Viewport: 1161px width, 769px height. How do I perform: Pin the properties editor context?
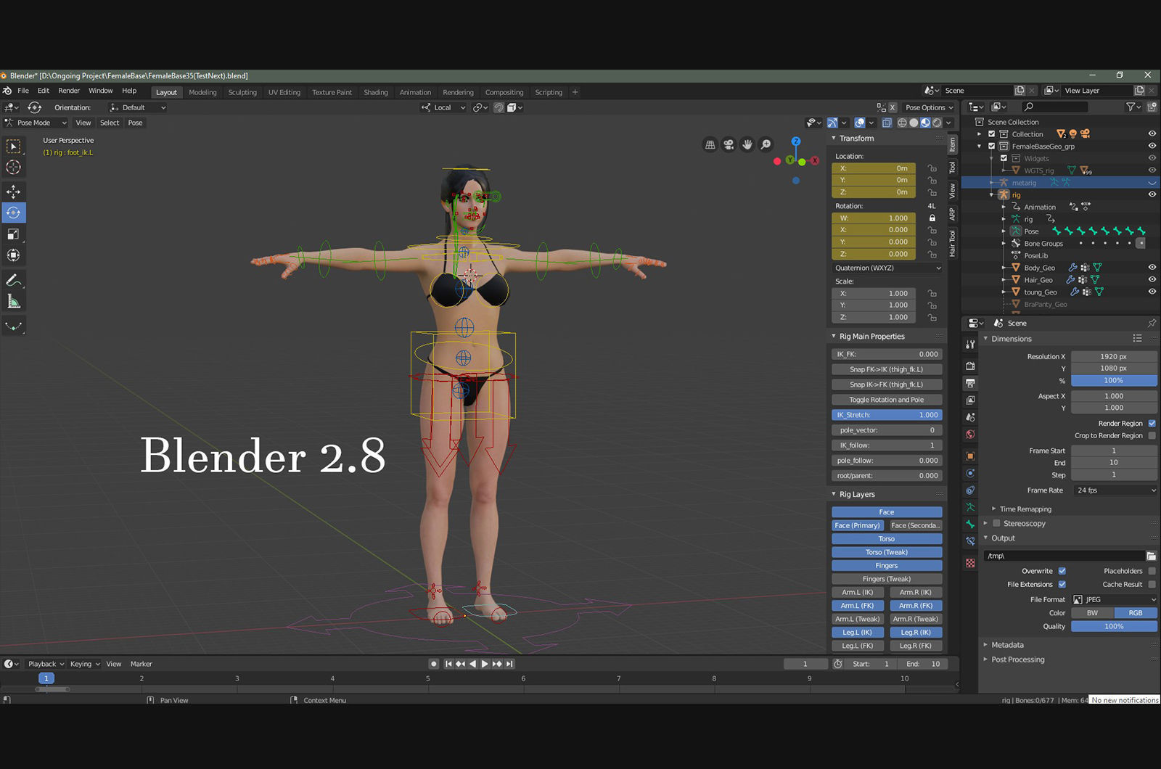click(x=1152, y=323)
